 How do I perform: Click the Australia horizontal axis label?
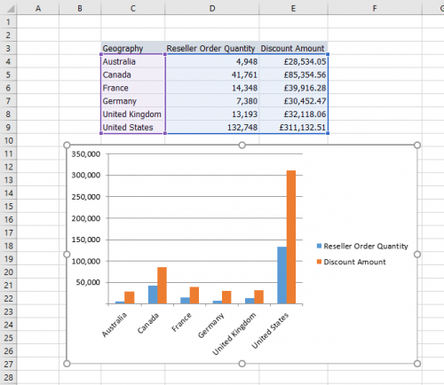tap(115, 325)
